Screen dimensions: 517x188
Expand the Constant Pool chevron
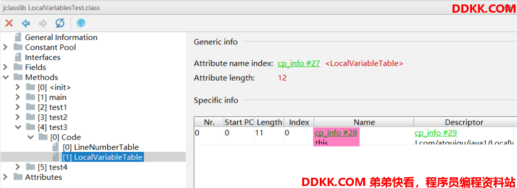pyautogui.click(x=5, y=47)
